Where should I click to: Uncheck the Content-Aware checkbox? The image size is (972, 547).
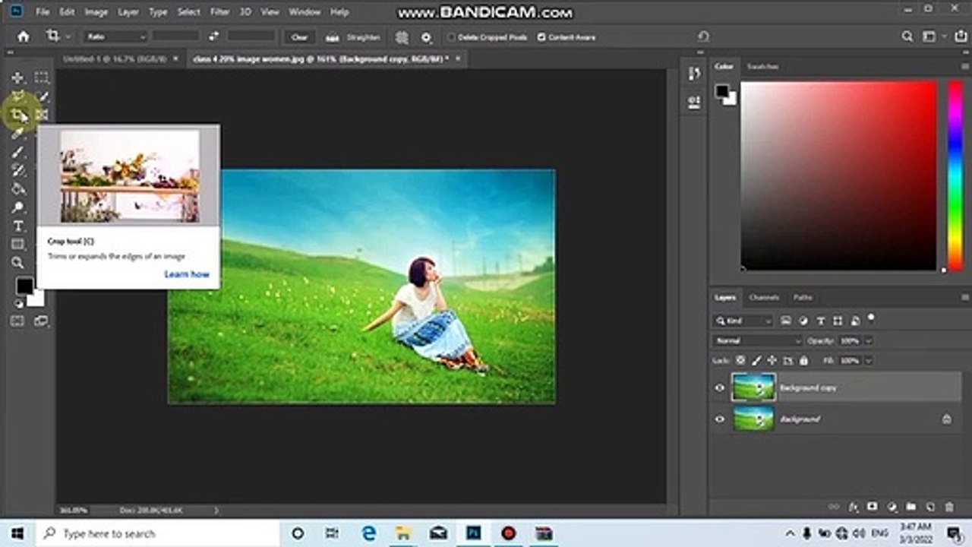[x=541, y=37]
